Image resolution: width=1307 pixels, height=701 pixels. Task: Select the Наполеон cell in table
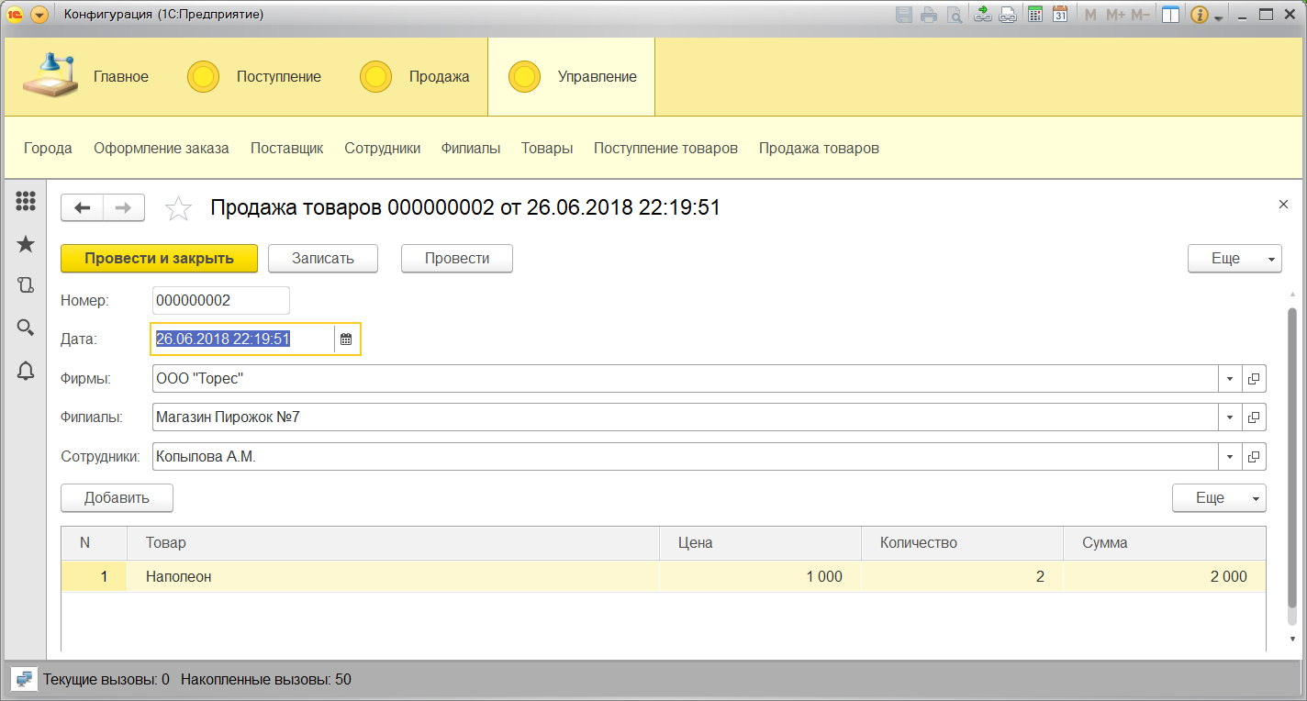[393, 577]
